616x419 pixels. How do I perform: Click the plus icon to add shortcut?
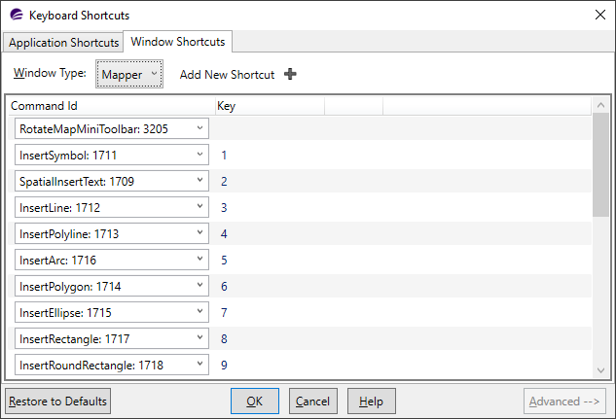290,75
